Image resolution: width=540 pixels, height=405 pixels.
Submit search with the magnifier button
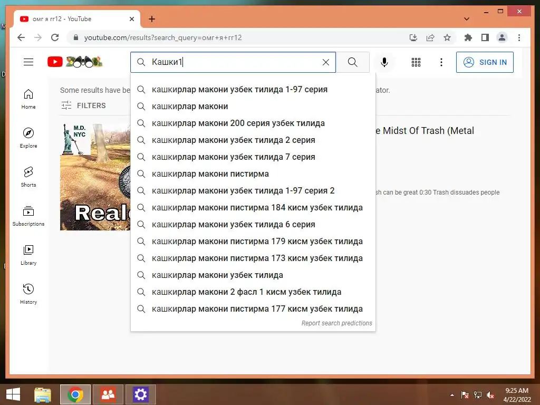click(353, 62)
